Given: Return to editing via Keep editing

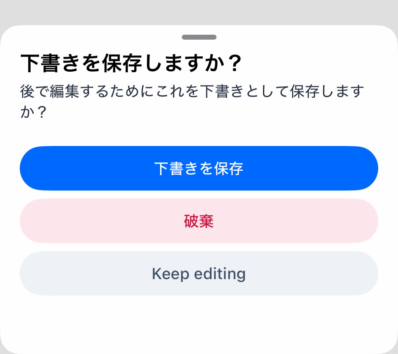Looking at the screenshot, I should [199, 273].
